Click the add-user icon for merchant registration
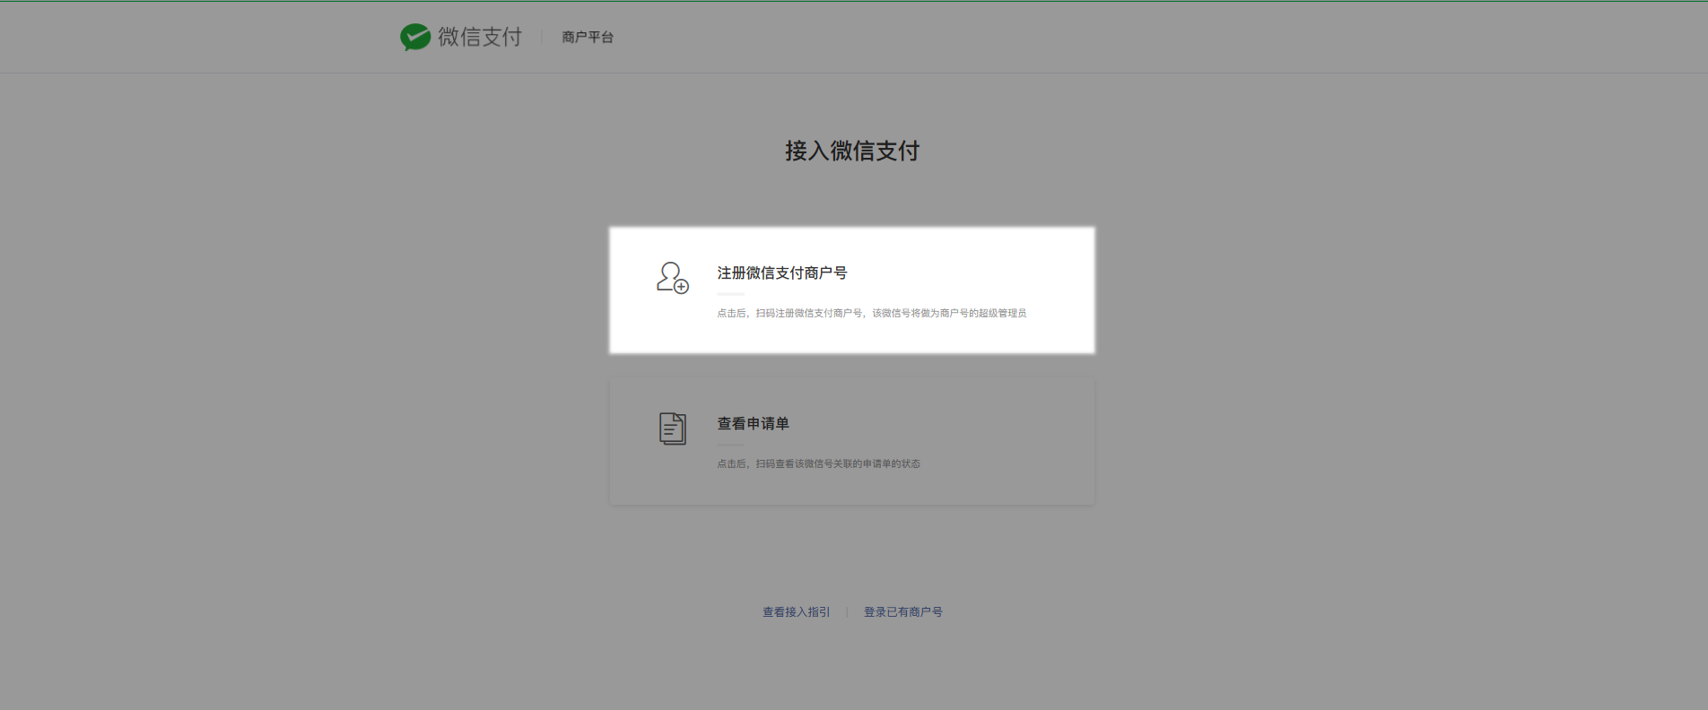 click(x=673, y=278)
